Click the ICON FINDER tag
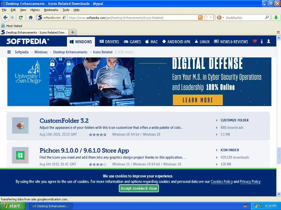The image size is (281, 210). coord(230,150)
